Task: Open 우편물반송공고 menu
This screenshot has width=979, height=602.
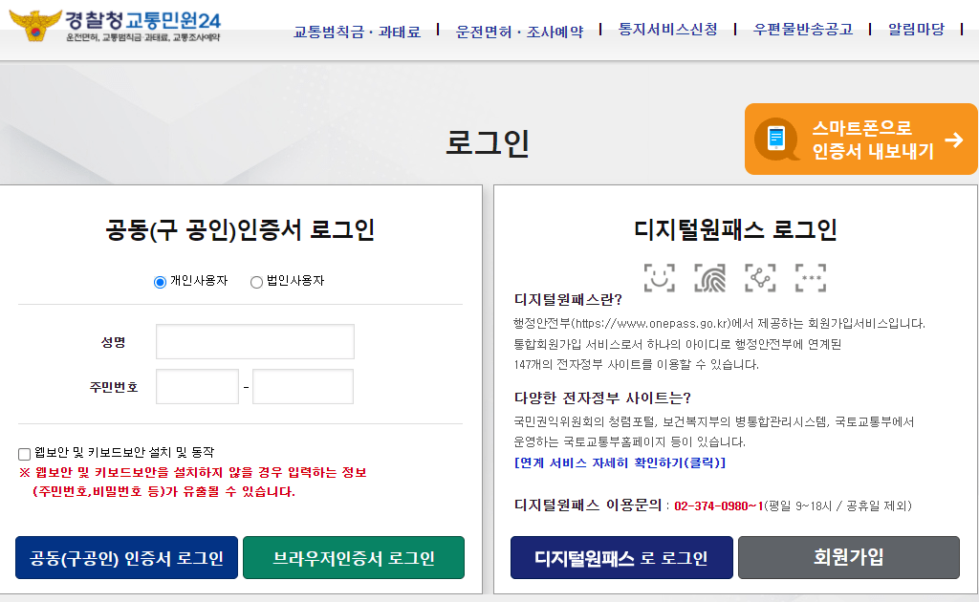Action: point(803,30)
